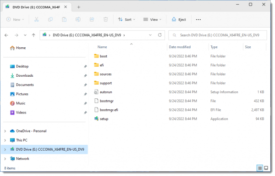The height and width of the screenshot is (176, 275).
Task: Sort by Type column header
Action: click(214, 47)
